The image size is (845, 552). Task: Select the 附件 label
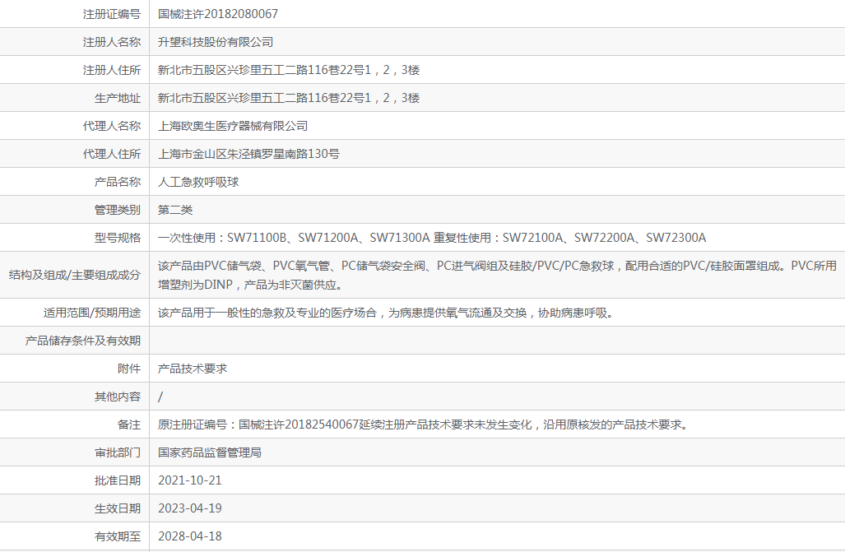[x=129, y=369]
